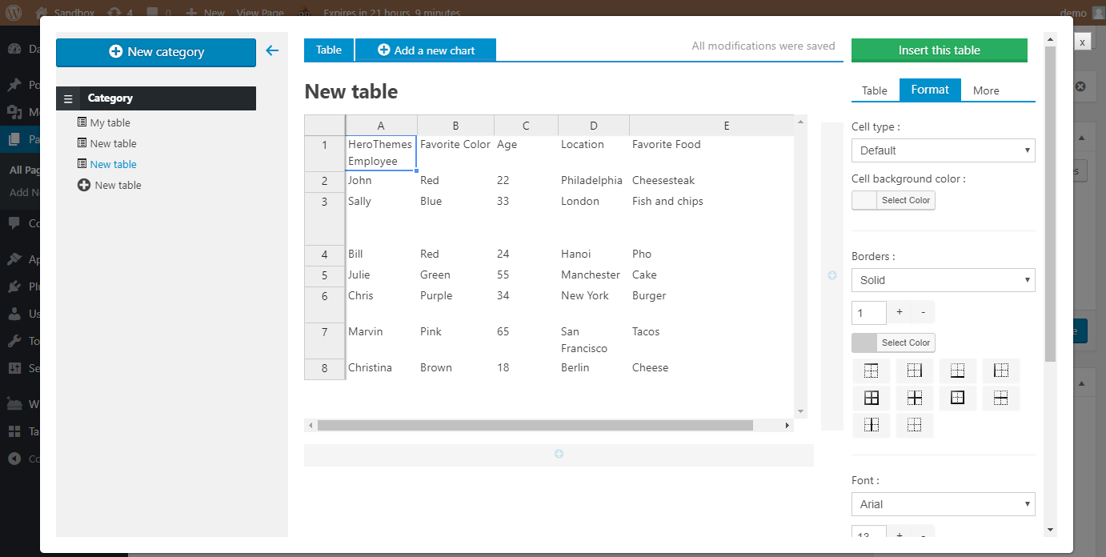The image size is (1106, 557).
Task: Remove all borders with no-border icon
Action: (915, 425)
